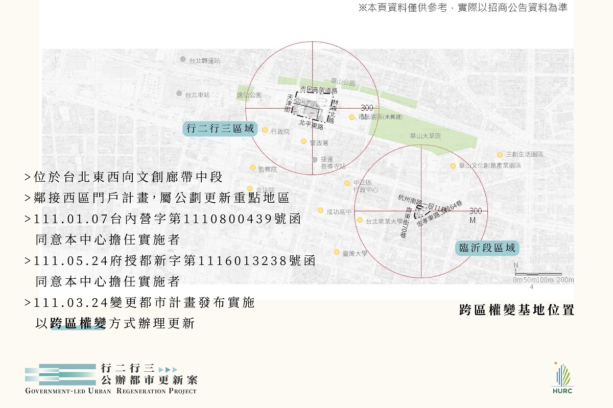Click the underlined 跨區權變 text
Screen dimensions: 613x408
tap(78, 323)
